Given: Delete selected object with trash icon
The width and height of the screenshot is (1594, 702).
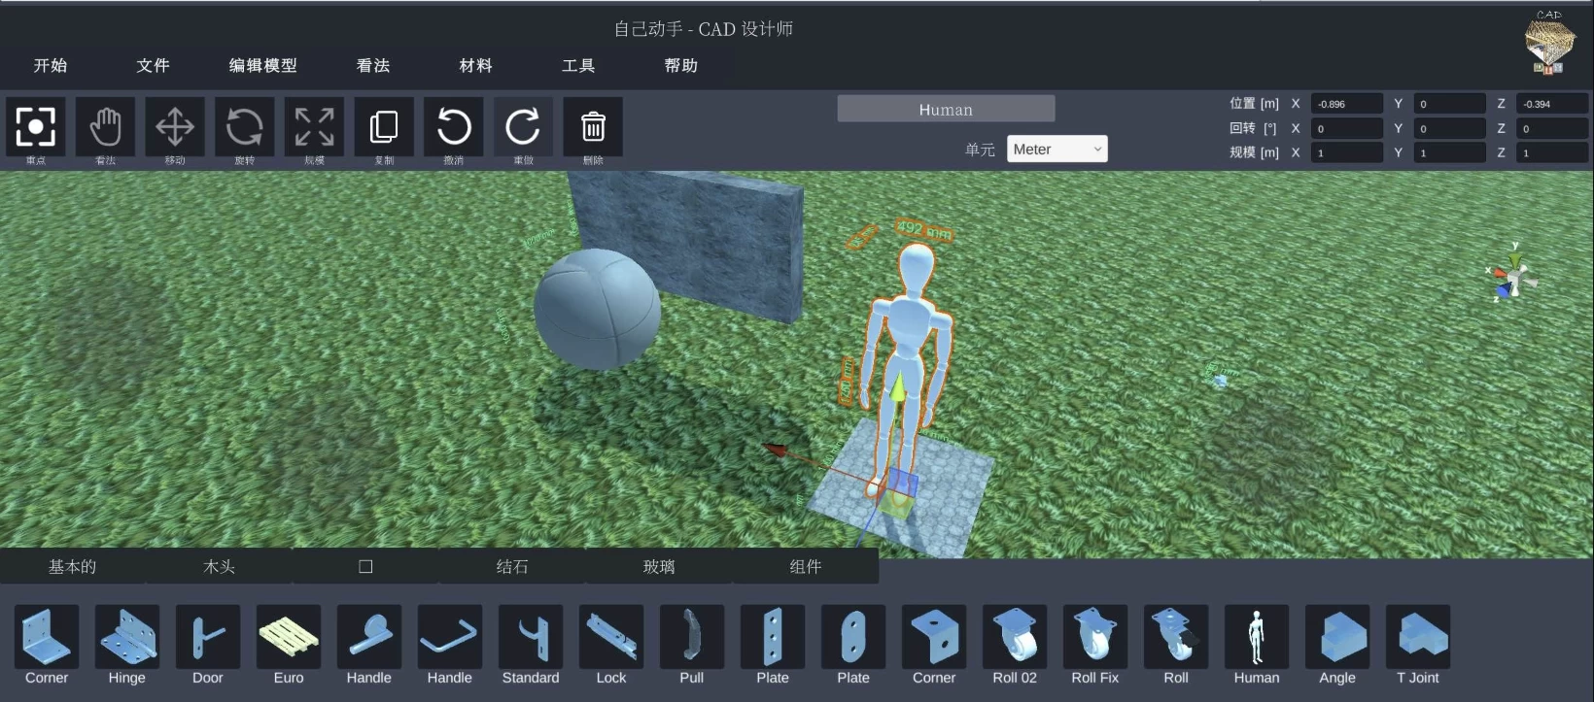Looking at the screenshot, I should click(x=593, y=127).
